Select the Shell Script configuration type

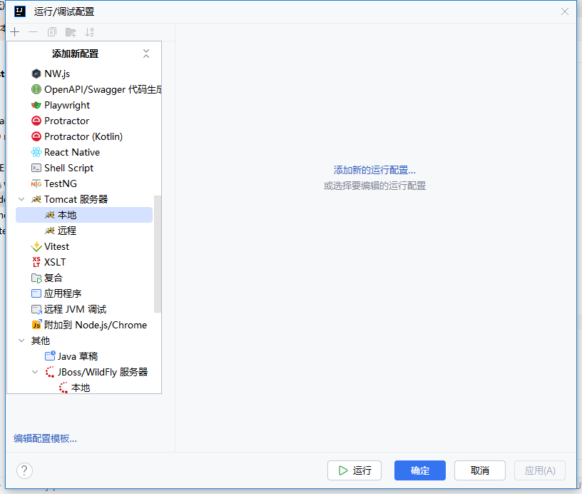click(68, 168)
